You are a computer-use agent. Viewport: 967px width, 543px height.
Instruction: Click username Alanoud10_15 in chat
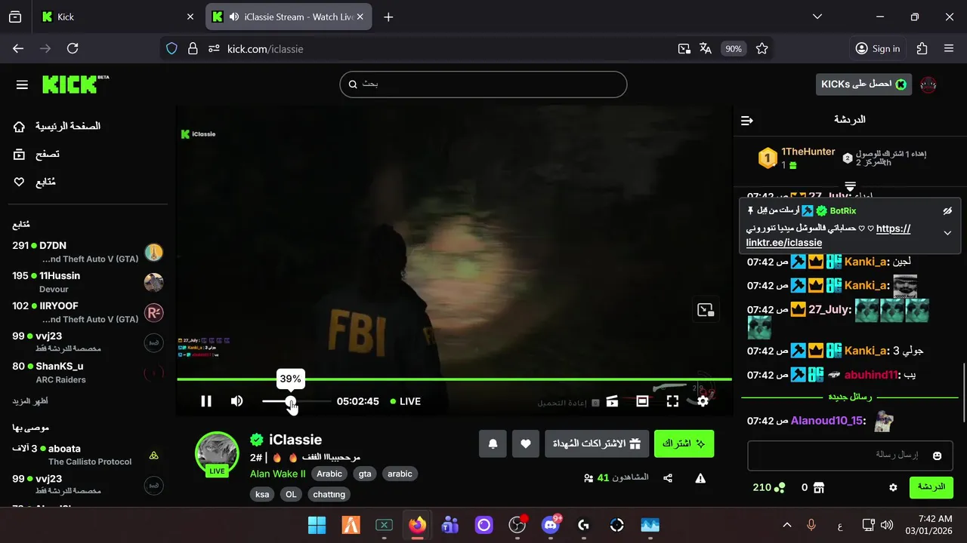tap(826, 421)
